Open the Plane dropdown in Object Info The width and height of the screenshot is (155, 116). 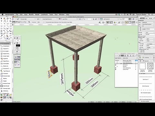coord(148,26)
